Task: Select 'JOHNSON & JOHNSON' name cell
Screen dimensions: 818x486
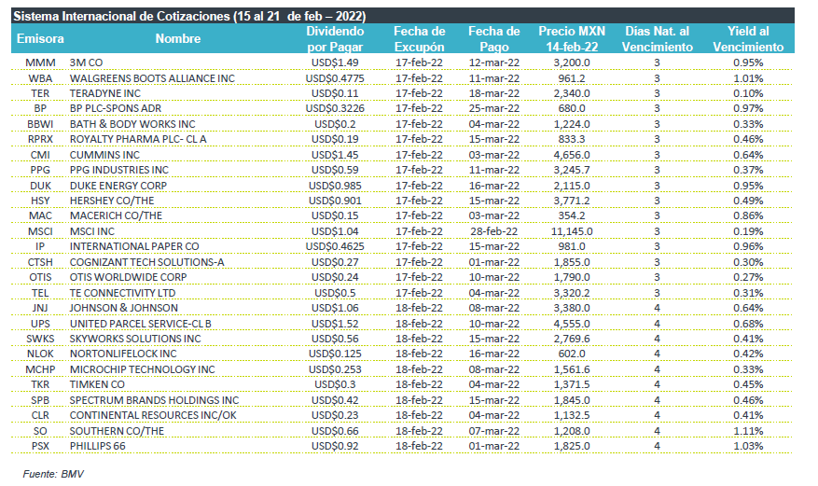Action: click(124, 308)
